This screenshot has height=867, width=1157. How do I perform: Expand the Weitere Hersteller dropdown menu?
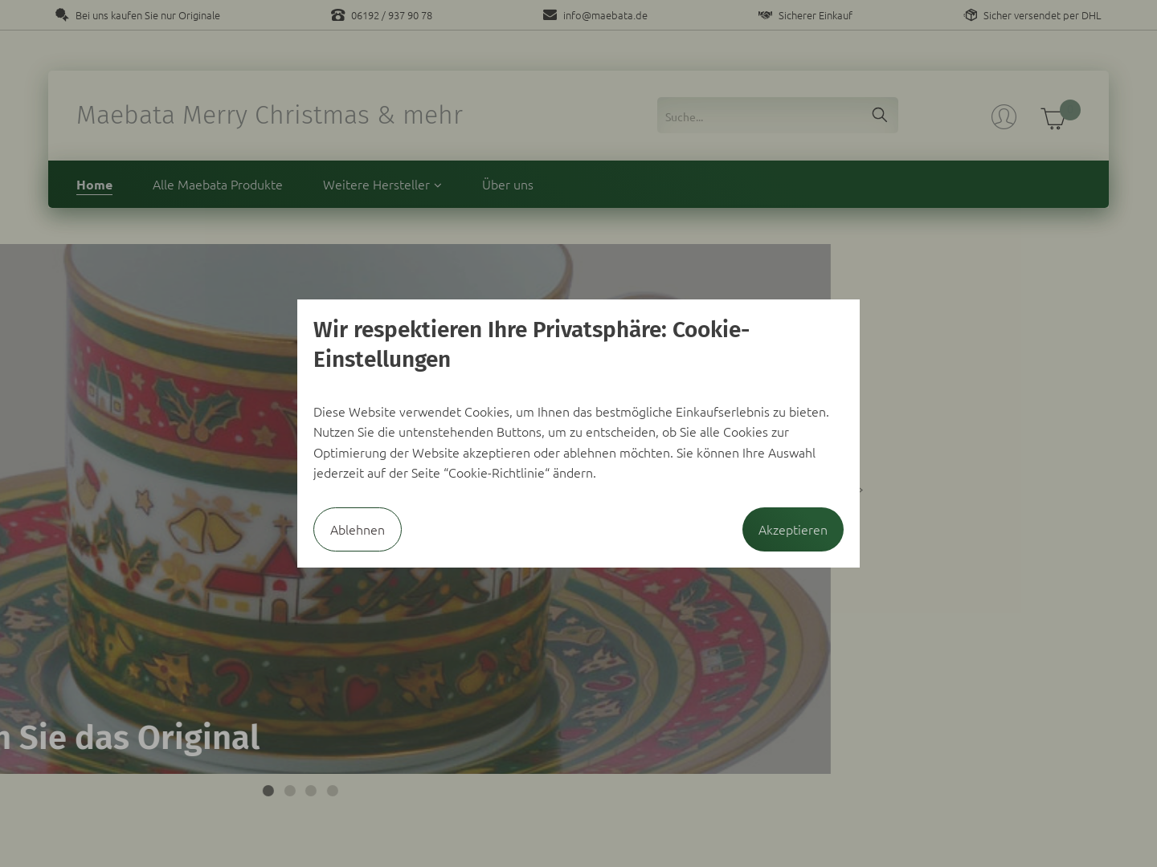(382, 184)
